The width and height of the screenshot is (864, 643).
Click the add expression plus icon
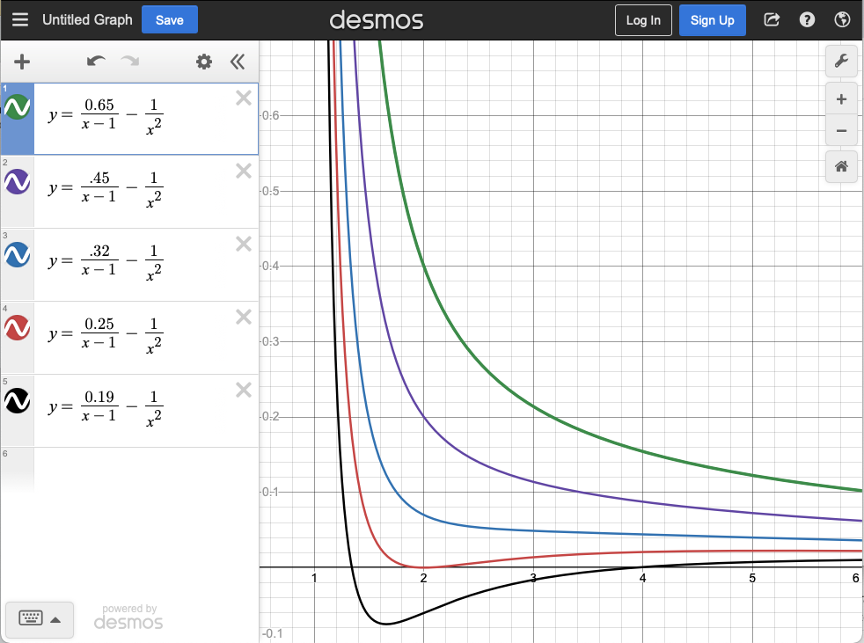point(22,62)
